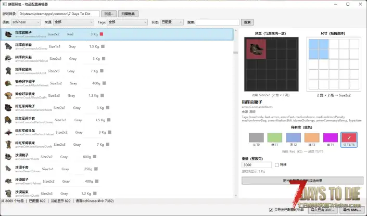Select the 指挥官头盔 armorCommandoHelmet item icon
This screenshot has height=216, width=367.
pos(8,59)
